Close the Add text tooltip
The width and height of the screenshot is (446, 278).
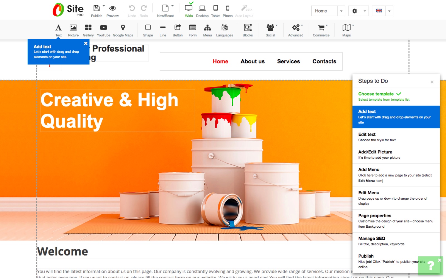(x=86, y=43)
